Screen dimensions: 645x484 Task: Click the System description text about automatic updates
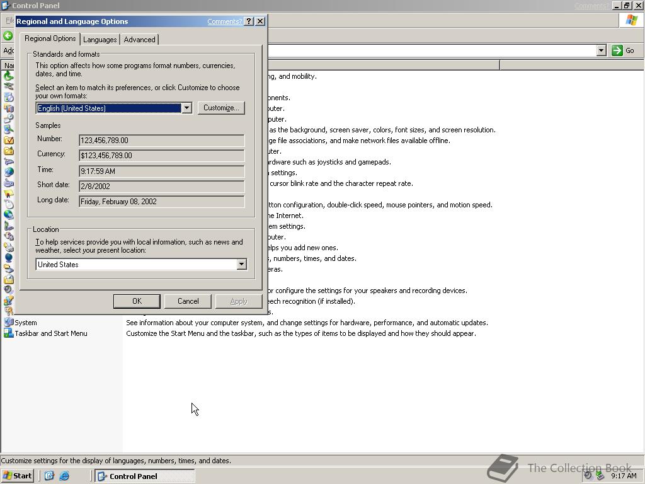pos(307,323)
